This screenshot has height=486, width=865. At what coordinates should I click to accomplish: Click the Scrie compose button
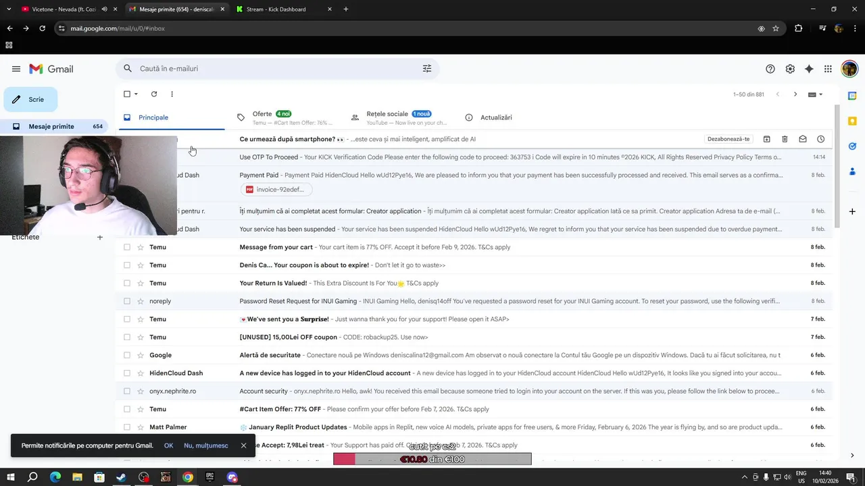tap(30, 99)
